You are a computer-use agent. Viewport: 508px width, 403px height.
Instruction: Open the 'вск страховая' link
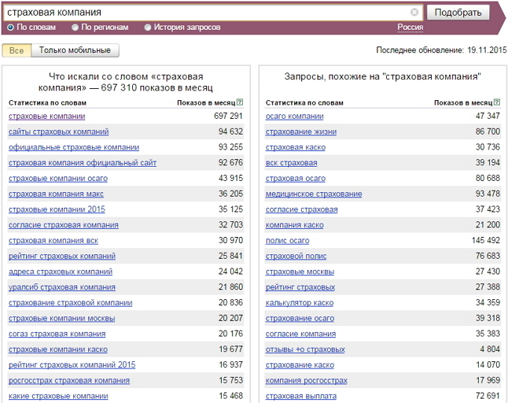(291, 163)
